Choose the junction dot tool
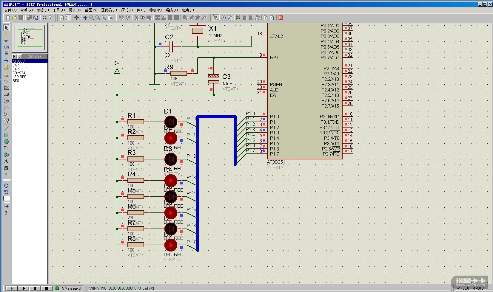Image resolution: width=493 pixels, height=292 pixels. [x=6, y=41]
